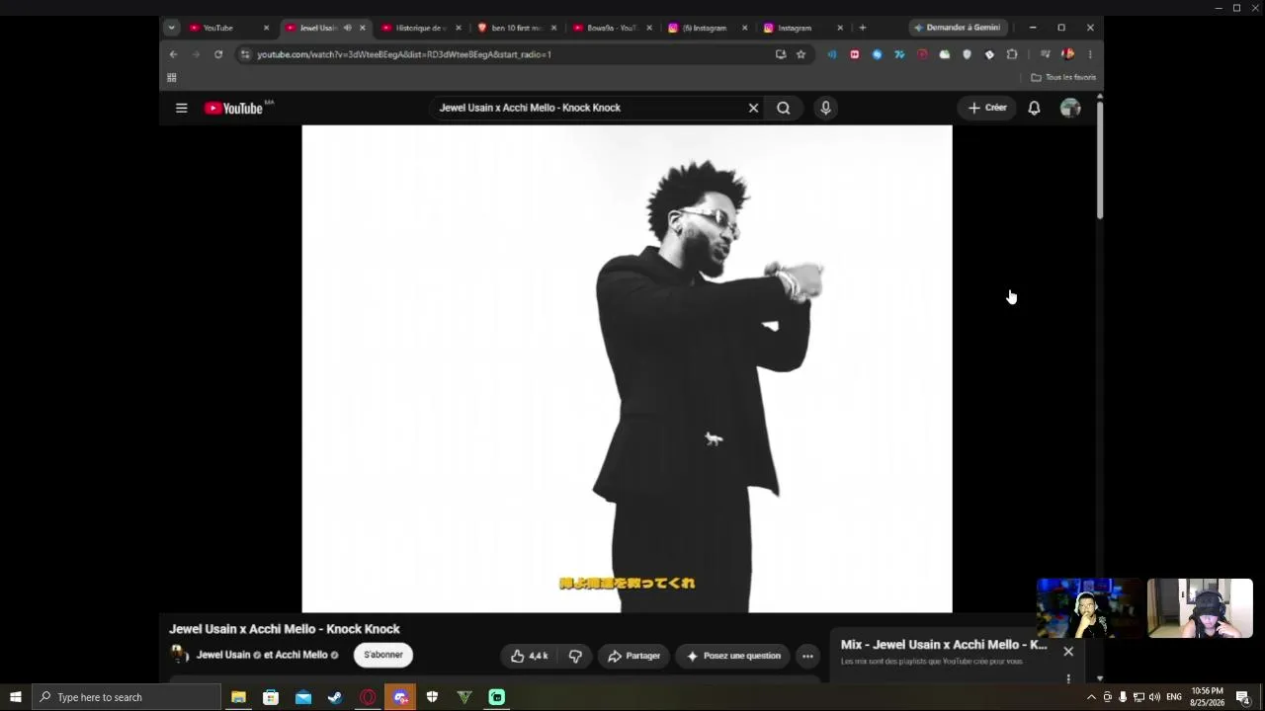Image resolution: width=1265 pixels, height=711 pixels.
Task: Open the Mail app from the taskbar
Action: click(303, 697)
